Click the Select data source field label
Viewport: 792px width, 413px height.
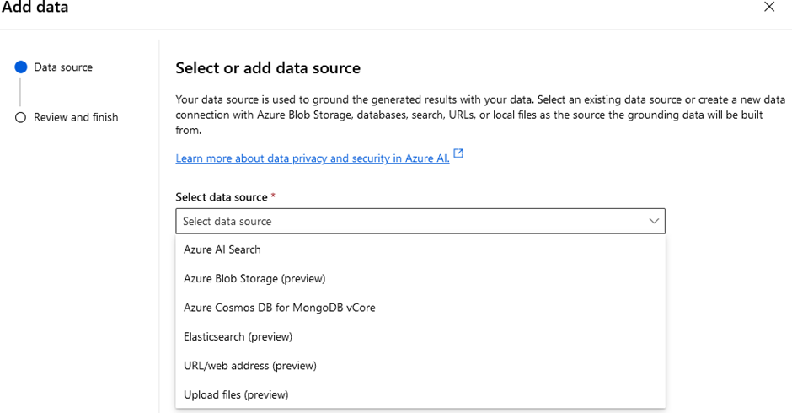pyautogui.click(x=221, y=197)
